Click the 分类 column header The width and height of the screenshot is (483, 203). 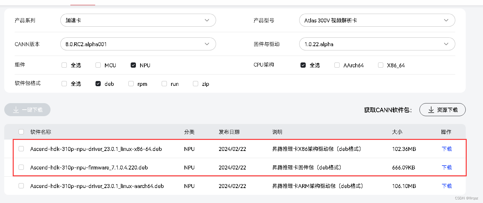click(x=189, y=132)
